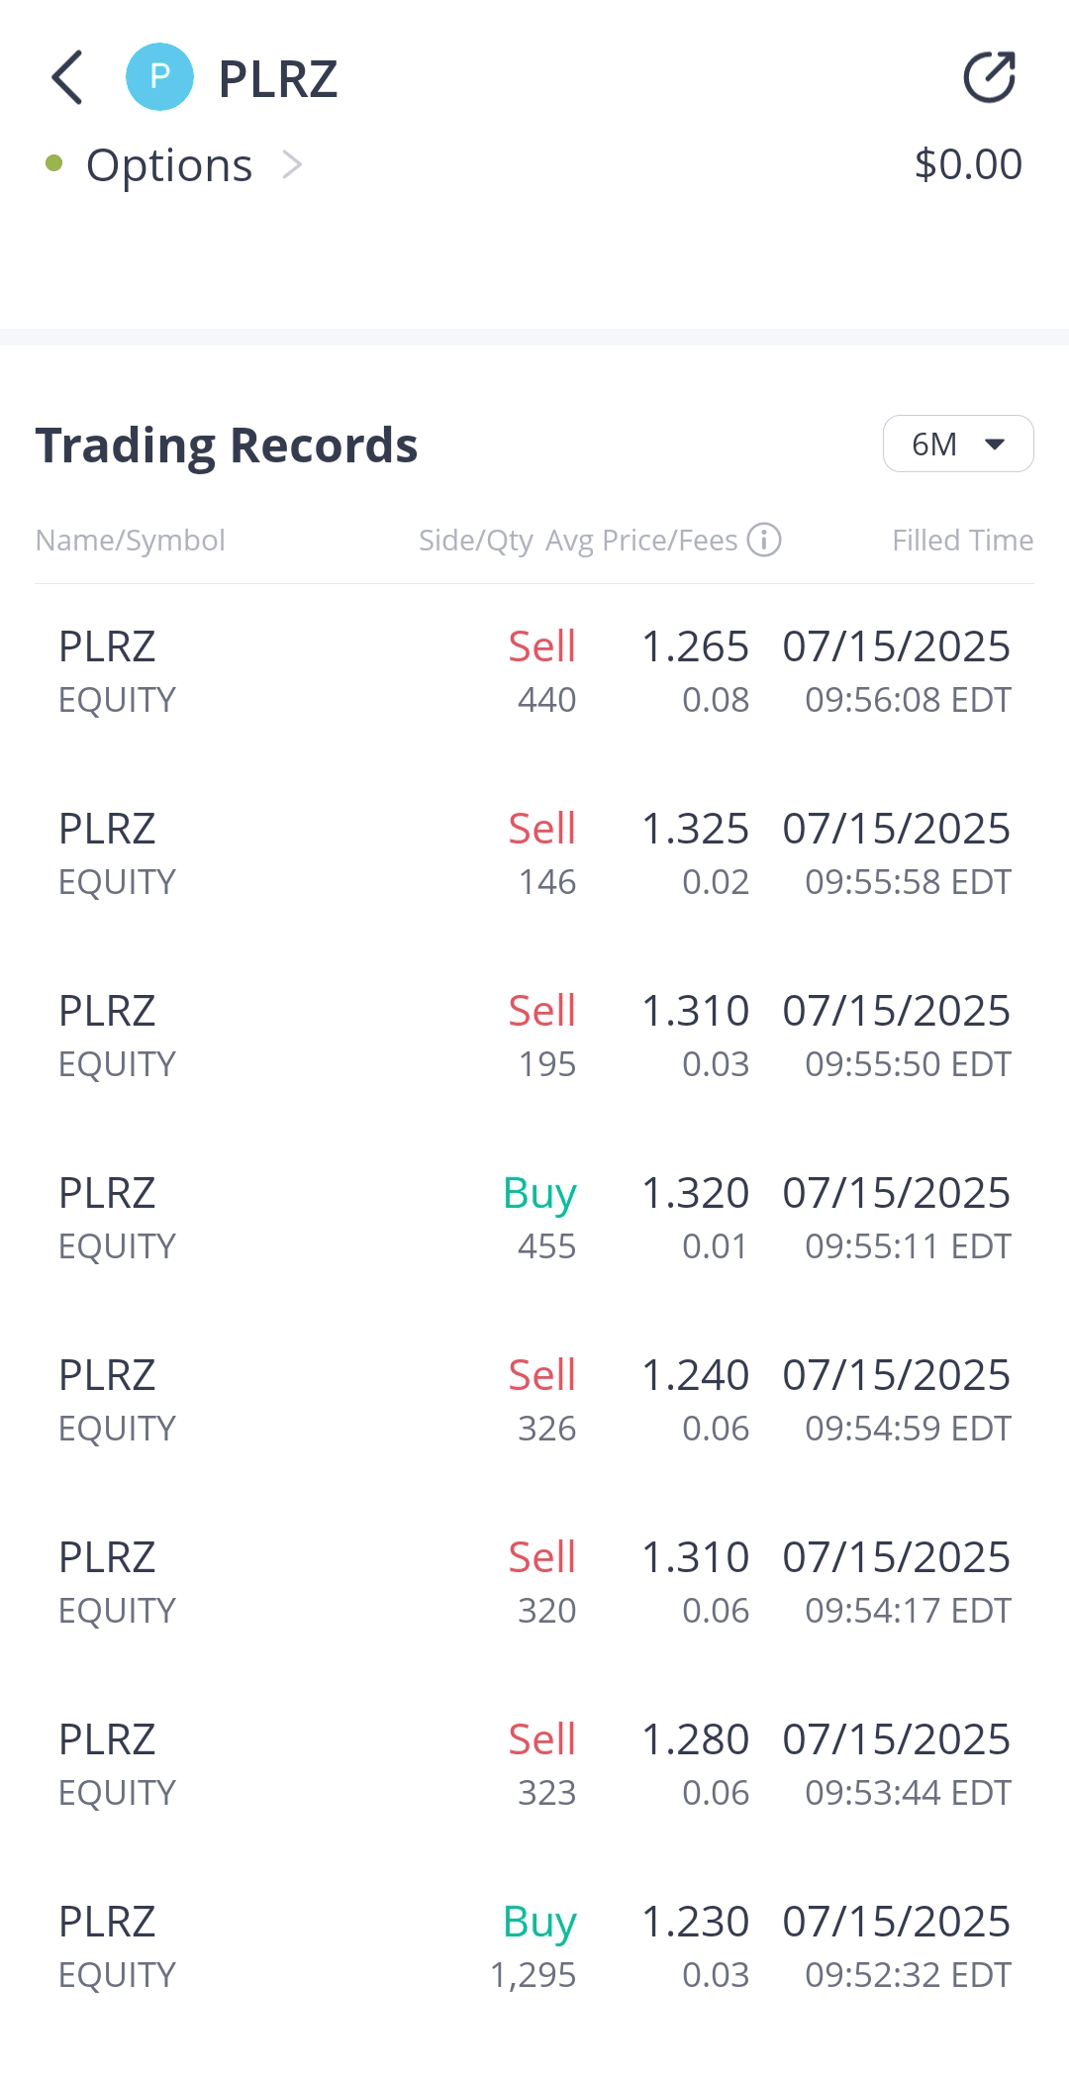Open the Sell 320 trade at 09:54:17
The height and width of the screenshot is (2082, 1069).
(x=534, y=1583)
